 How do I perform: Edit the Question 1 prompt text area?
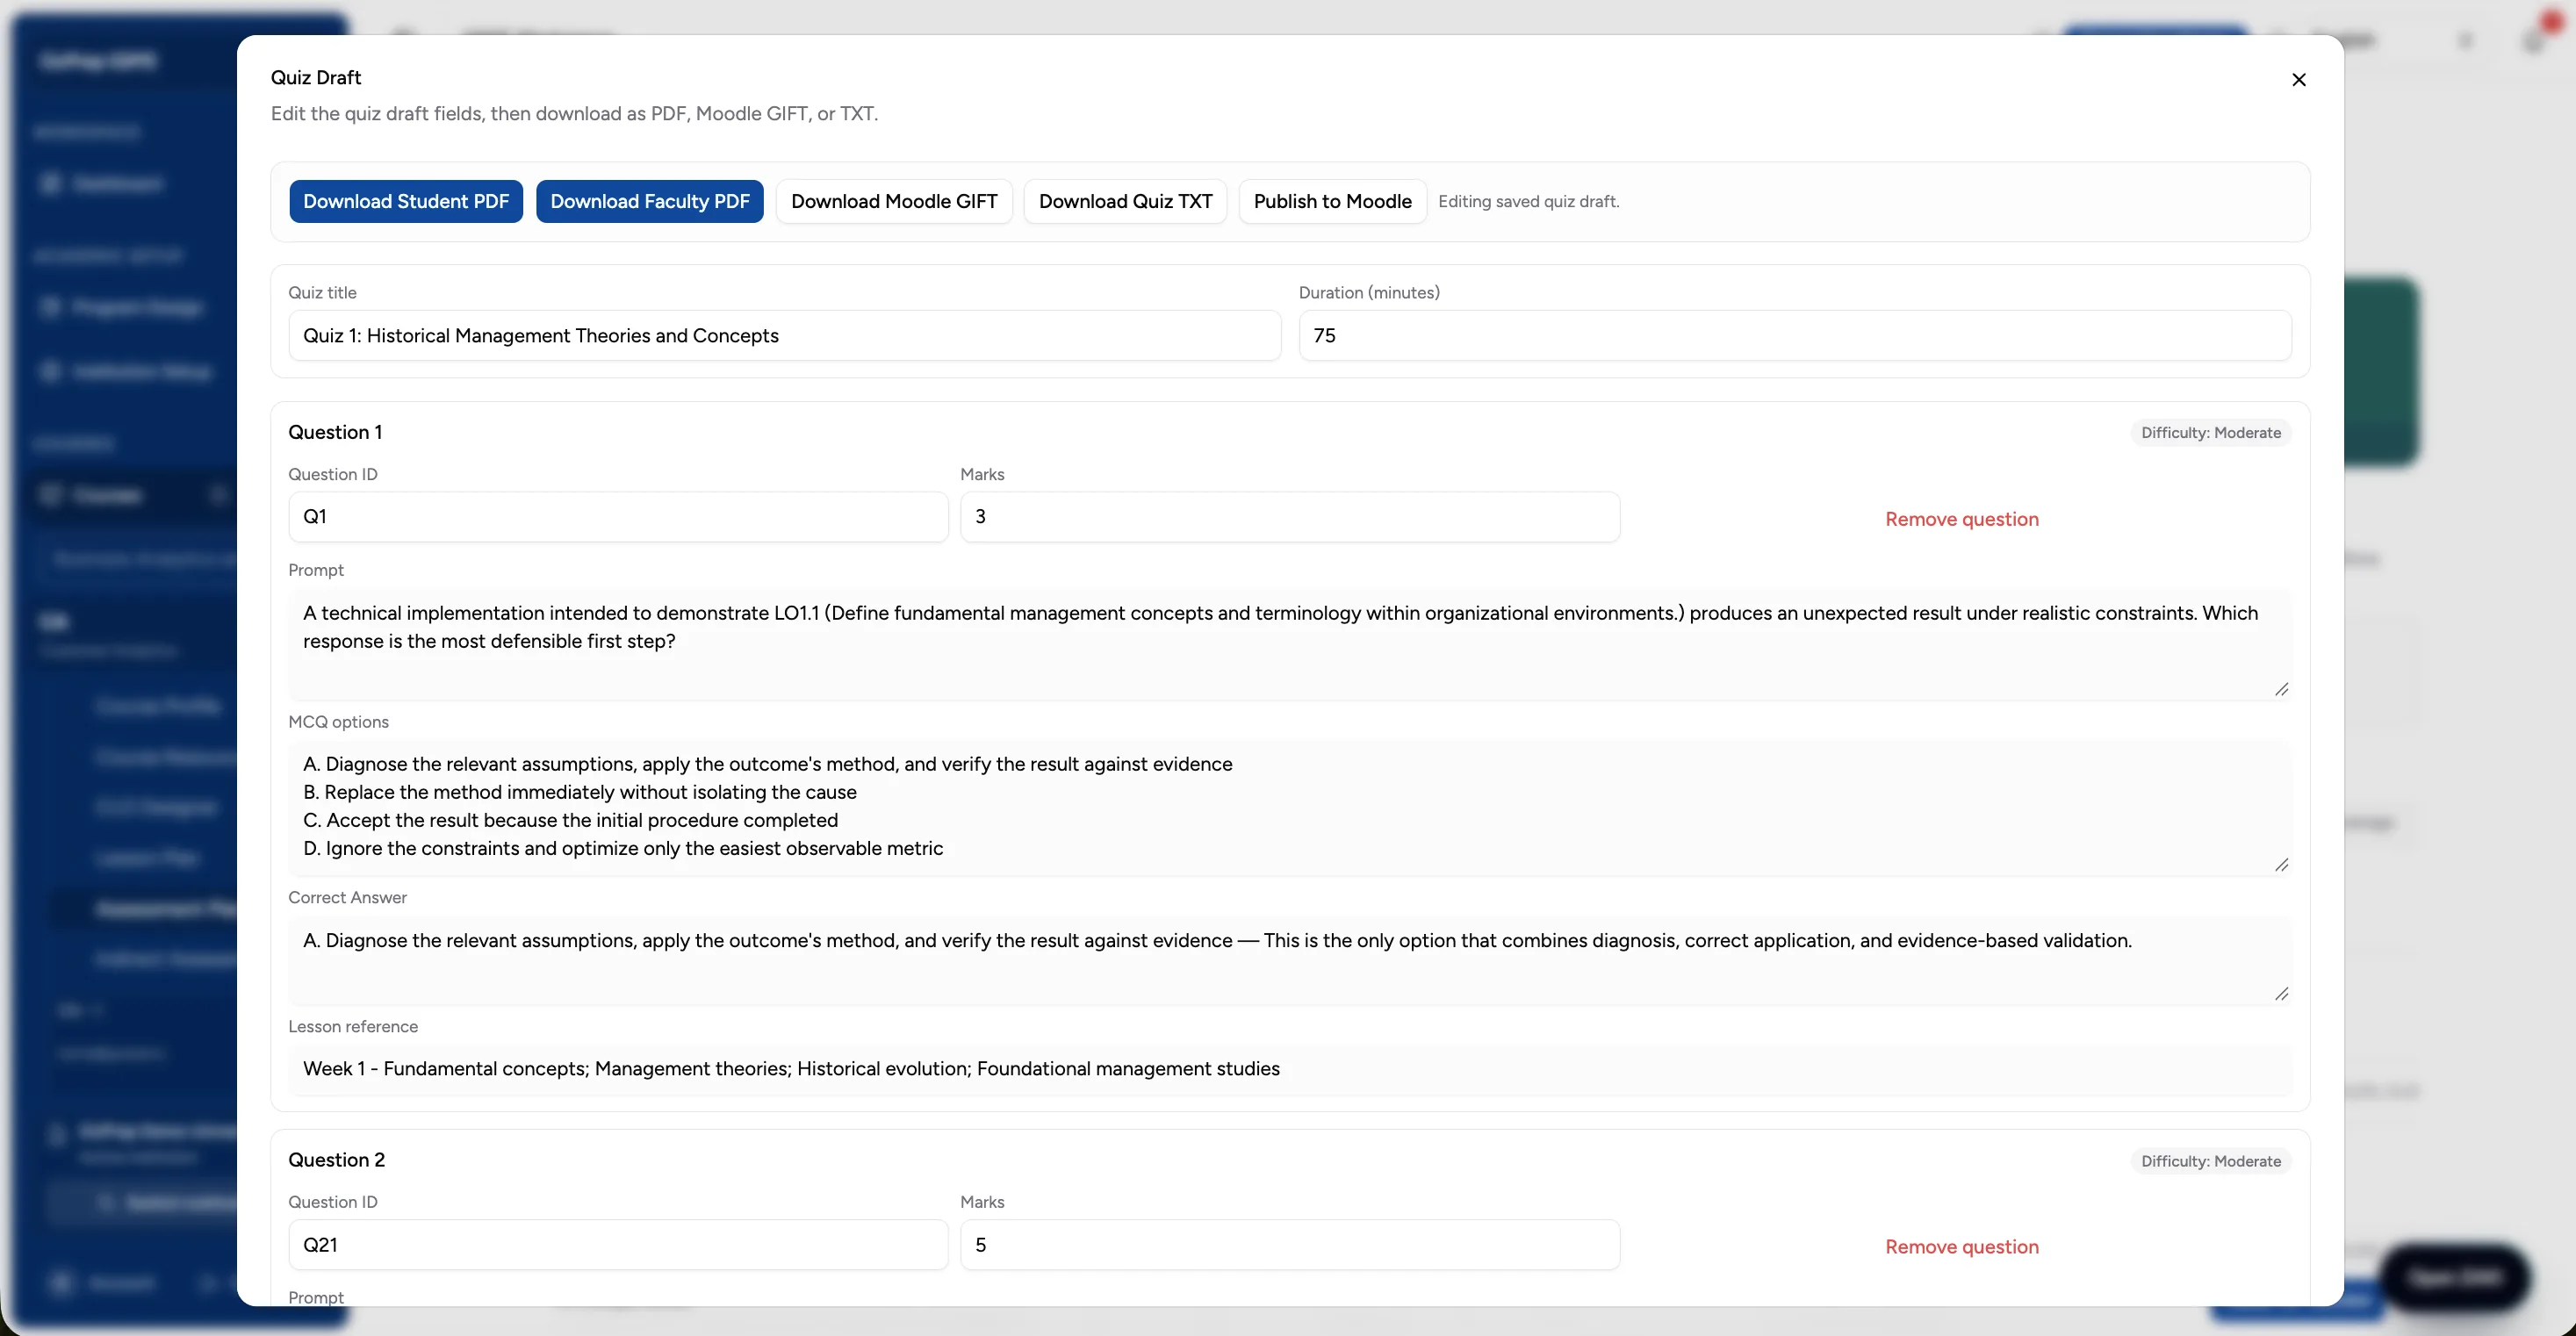pos(1290,643)
